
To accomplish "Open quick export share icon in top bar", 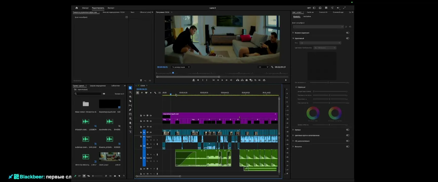I will (320, 8).
